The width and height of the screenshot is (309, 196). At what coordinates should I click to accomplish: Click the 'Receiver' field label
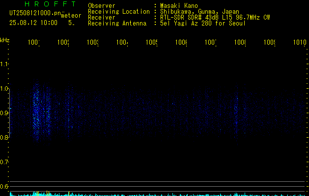tap(102, 18)
